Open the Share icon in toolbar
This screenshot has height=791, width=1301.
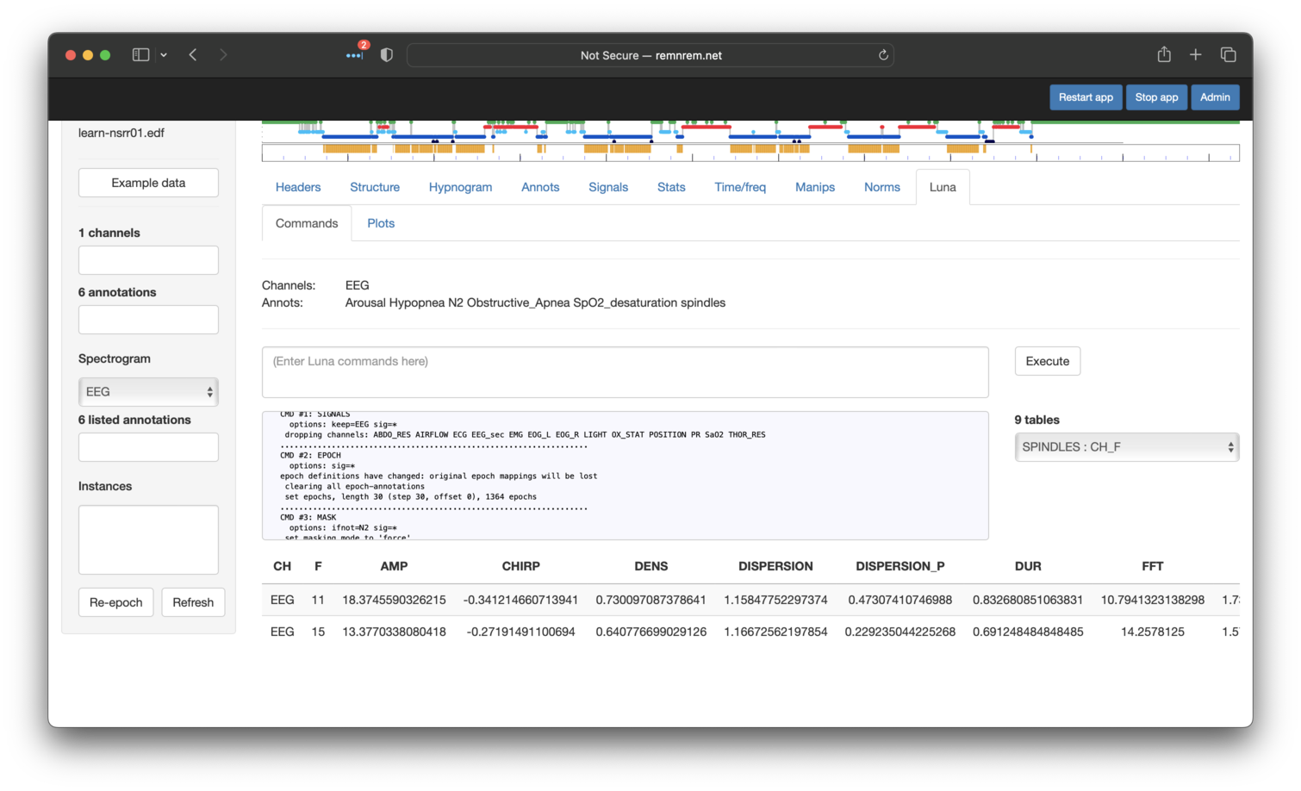coord(1164,55)
